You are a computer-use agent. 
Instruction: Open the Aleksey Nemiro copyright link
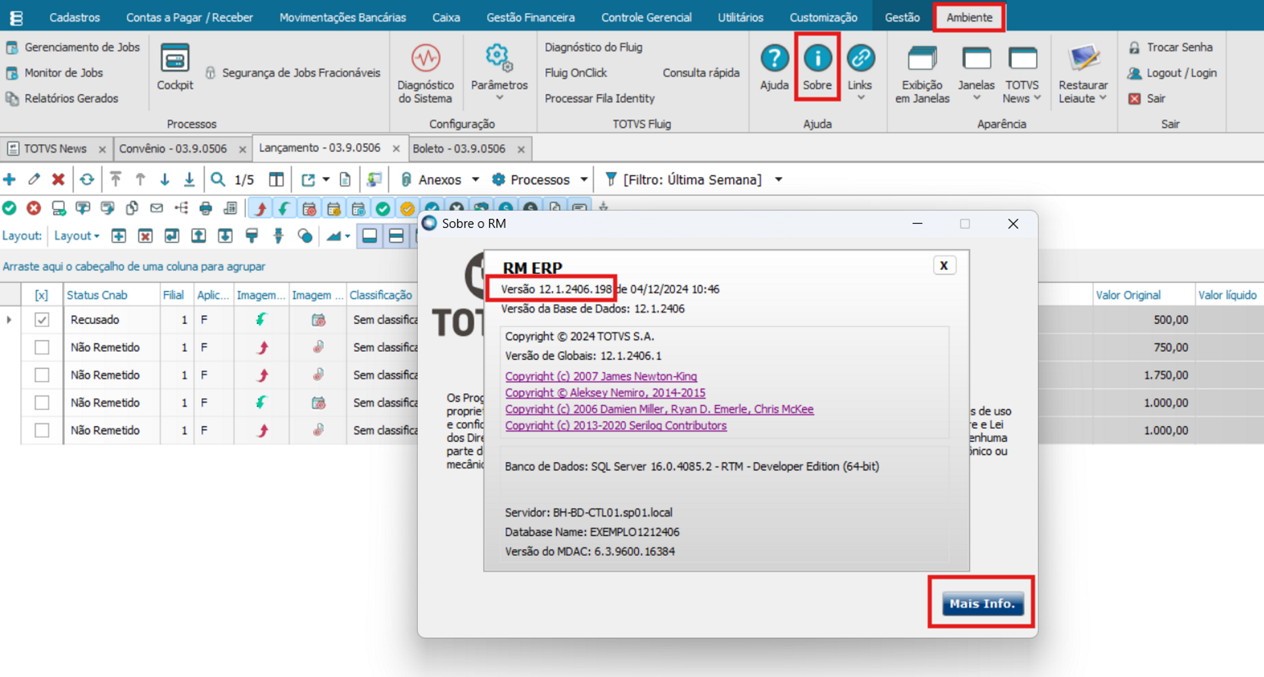pyautogui.click(x=605, y=393)
